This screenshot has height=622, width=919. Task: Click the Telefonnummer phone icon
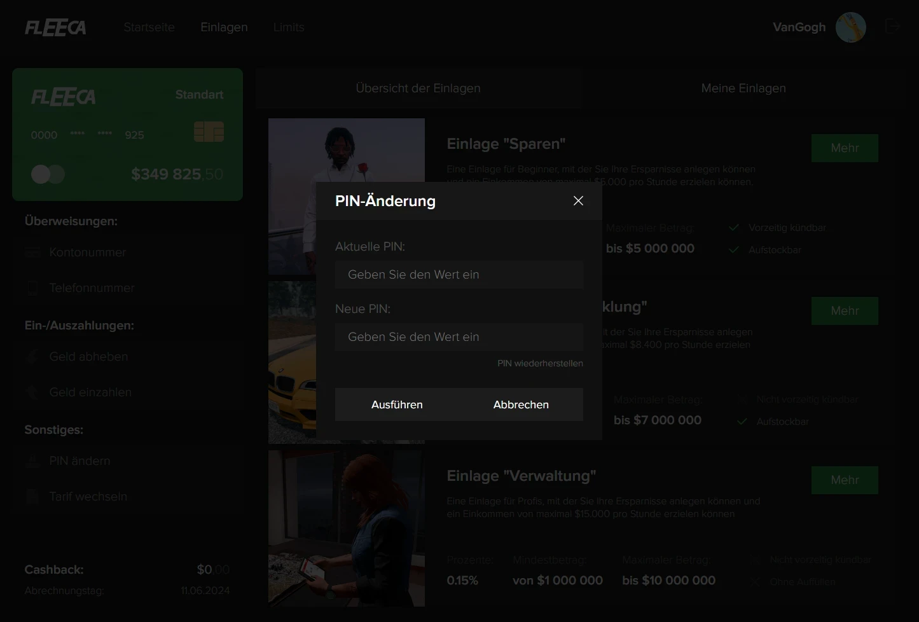click(32, 288)
